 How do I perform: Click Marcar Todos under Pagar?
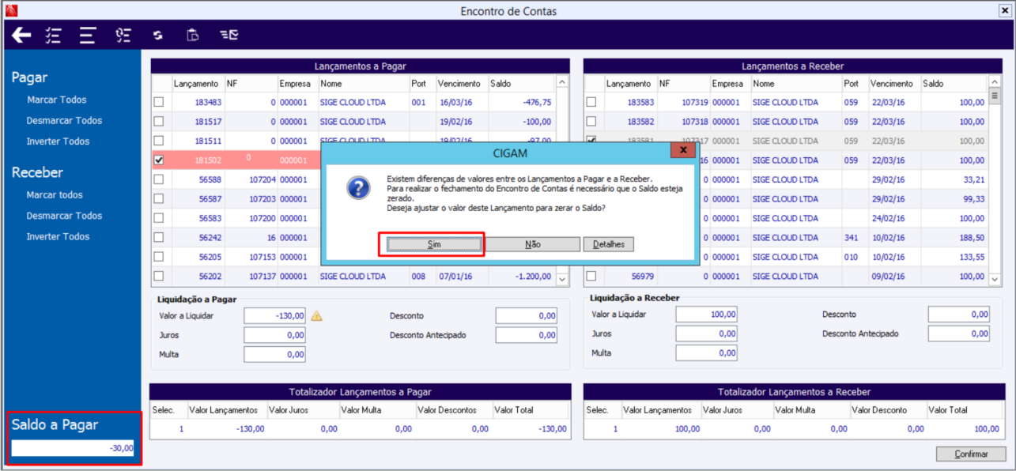57,100
